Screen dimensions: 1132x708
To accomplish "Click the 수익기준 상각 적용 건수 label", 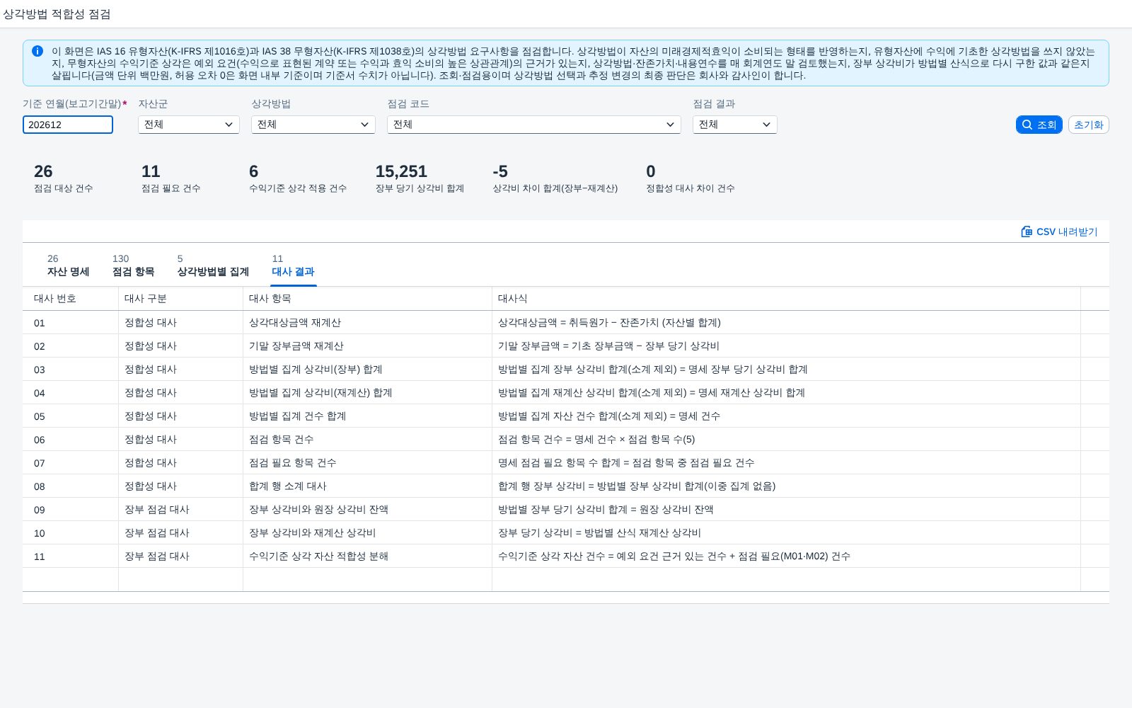I will [x=298, y=188].
